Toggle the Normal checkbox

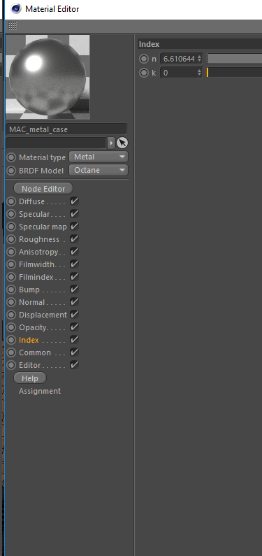click(74, 302)
